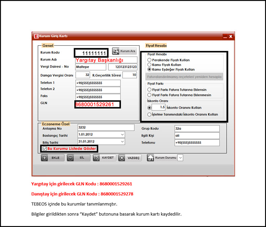Expand the Kurum Durumu dropdown arrow
The height and width of the screenshot is (227, 266).
(180, 158)
